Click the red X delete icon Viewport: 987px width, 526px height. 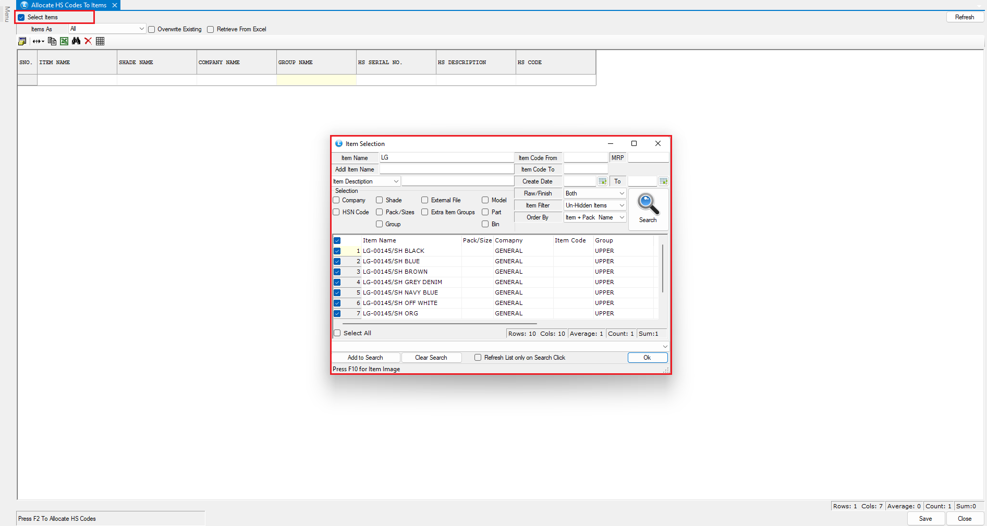pos(88,41)
